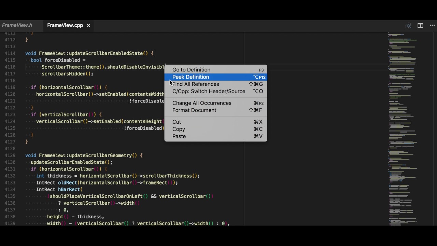This screenshot has height=246, width=437.
Task: Click 'height() - thickness,' on line 4138
Action: tap(76, 217)
